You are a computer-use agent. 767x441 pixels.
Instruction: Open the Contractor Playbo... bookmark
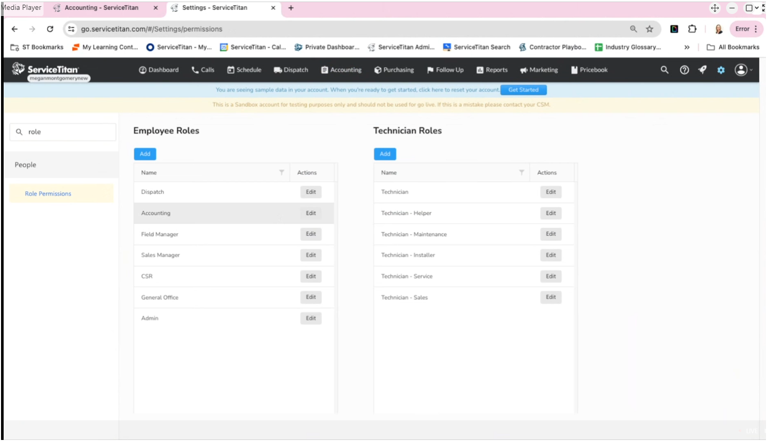(553, 47)
